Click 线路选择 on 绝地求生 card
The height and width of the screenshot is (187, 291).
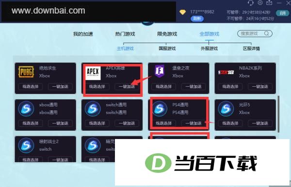click(31, 87)
